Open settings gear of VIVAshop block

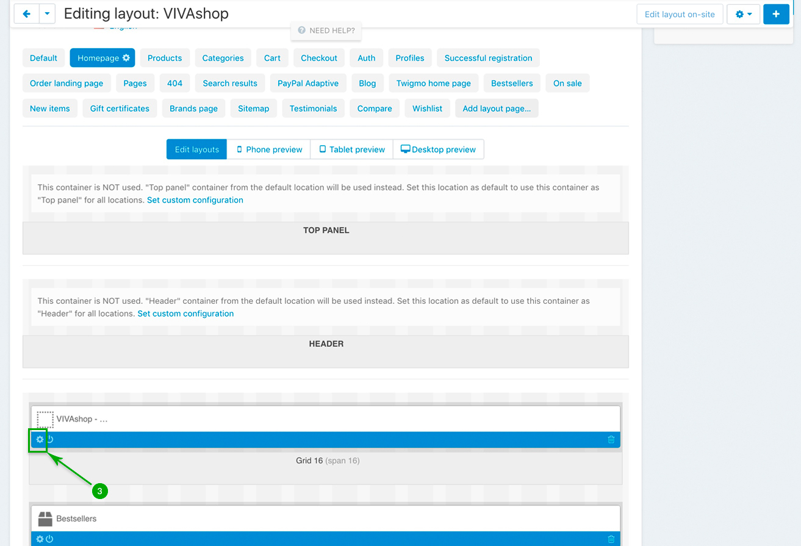point(40,439)
